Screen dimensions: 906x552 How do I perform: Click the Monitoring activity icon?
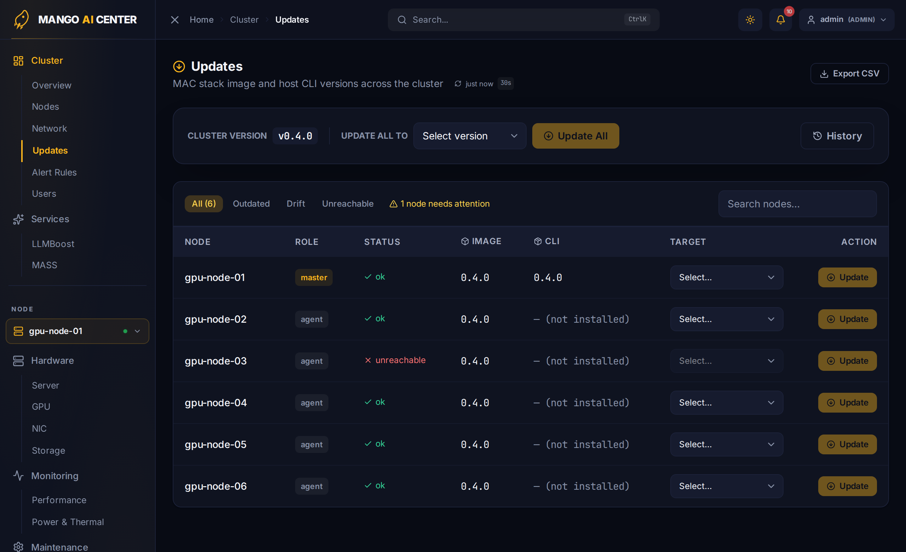click(18, 476)
